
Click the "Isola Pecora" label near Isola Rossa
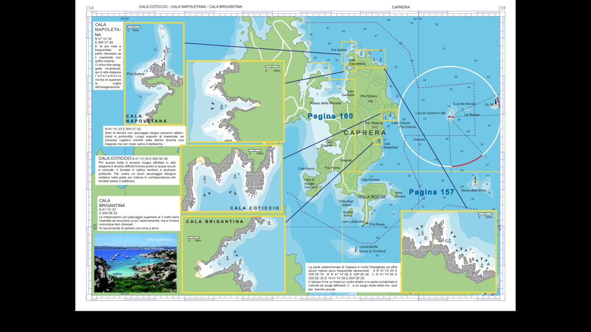(400, 195)
